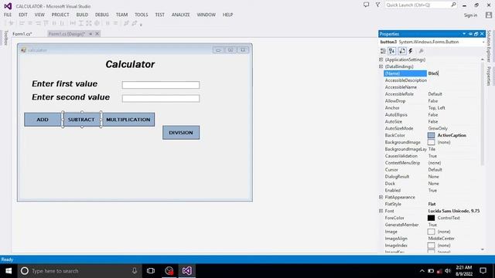Click the Quick Launch magnifier icon
The height and width of the screenshot is (278, 495).
coord(454,5)
